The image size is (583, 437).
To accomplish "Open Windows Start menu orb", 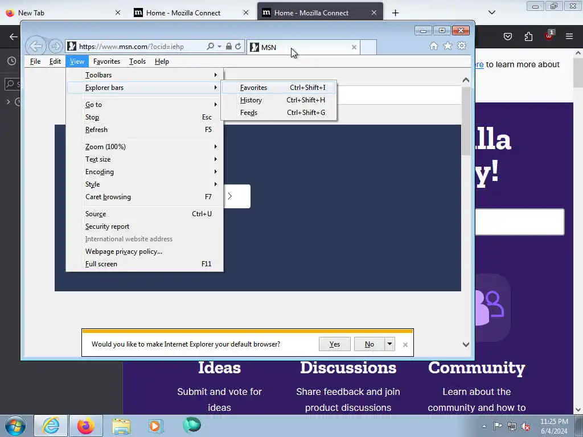I will tap(15, 426).
